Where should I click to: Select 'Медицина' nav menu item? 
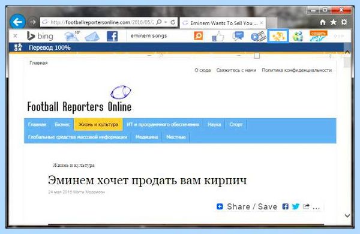click(146, 137)
